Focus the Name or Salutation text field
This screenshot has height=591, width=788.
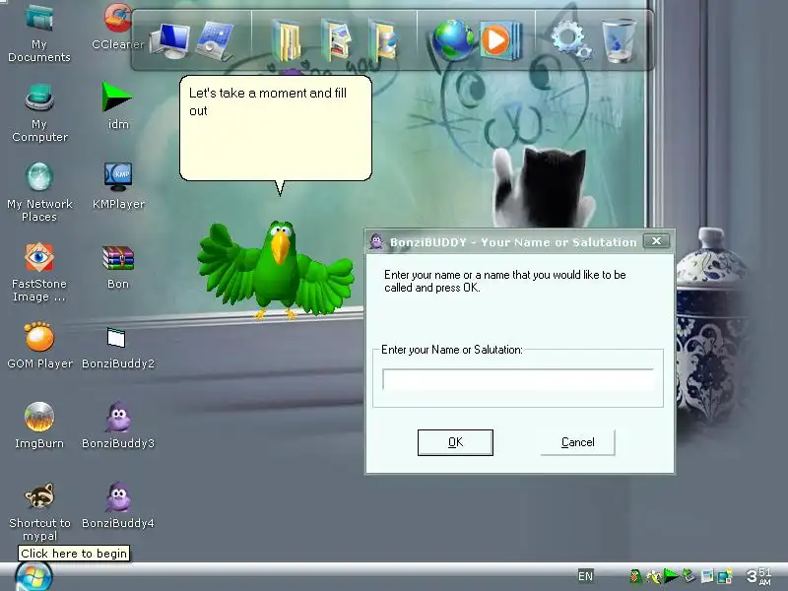[518, 379]
